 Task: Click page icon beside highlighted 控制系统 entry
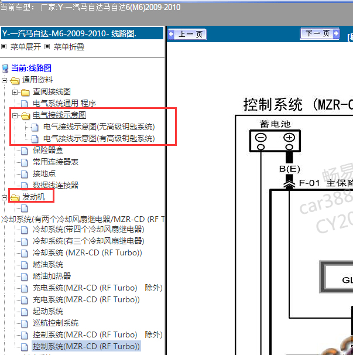click(x=24, y=347)
